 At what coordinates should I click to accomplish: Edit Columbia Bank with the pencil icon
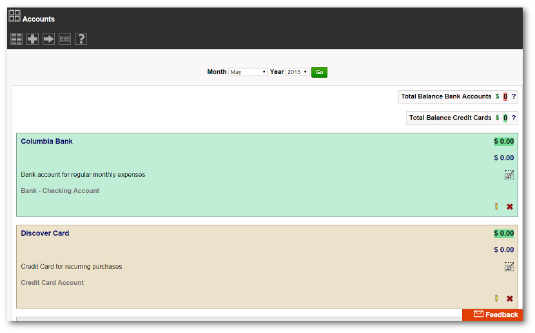[x=496, y=207]
